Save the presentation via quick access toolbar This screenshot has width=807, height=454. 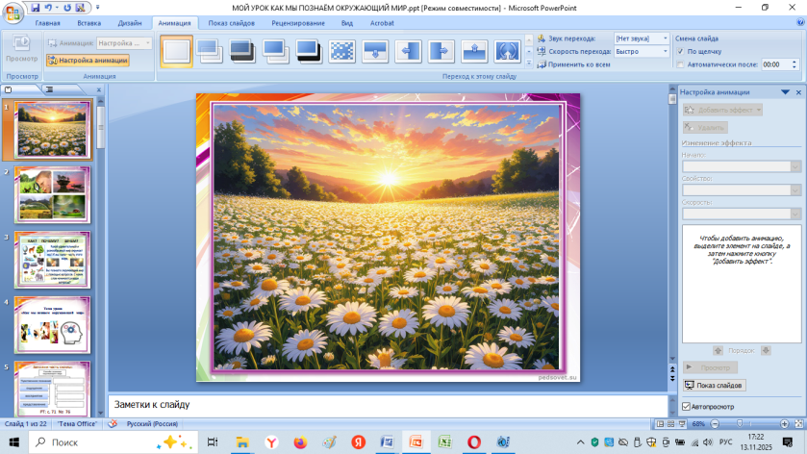[x=34, y=7]
